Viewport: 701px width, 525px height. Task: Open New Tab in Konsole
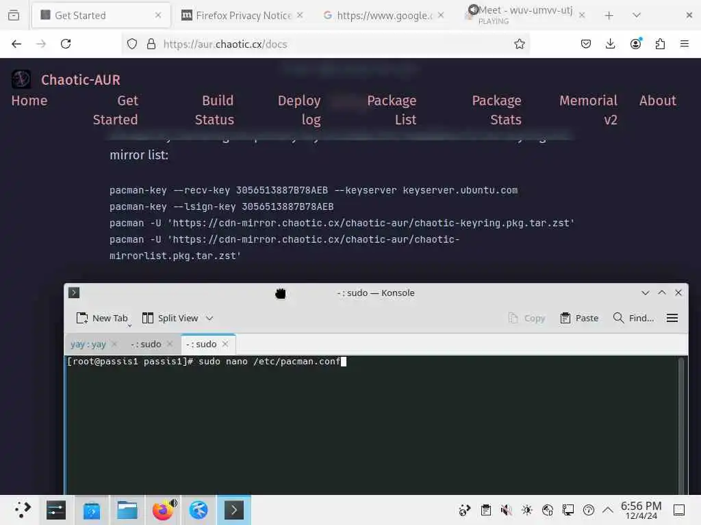point(102,319)
